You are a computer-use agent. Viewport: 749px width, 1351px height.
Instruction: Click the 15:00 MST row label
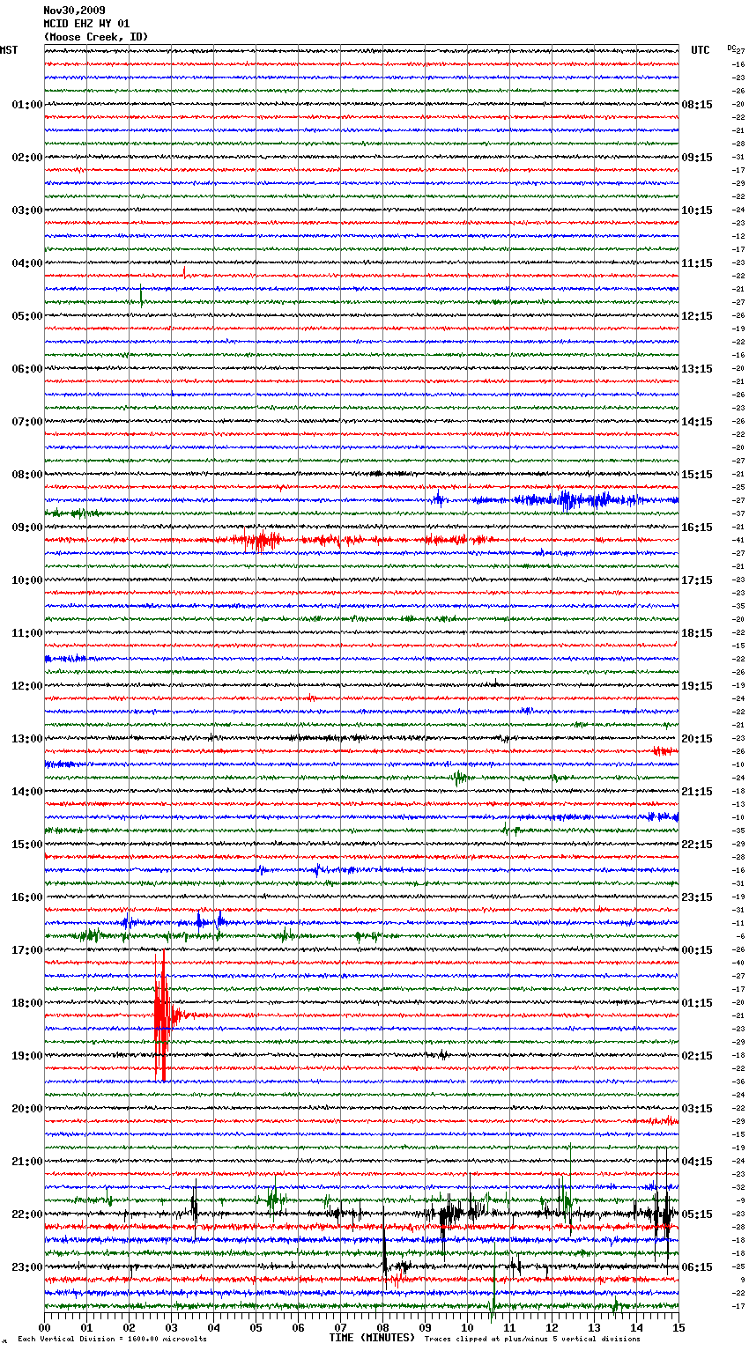27,845
